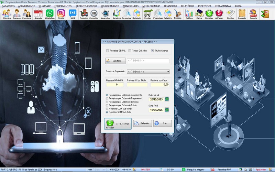Open the RELATÓRIOS menu

coord(187,6)
